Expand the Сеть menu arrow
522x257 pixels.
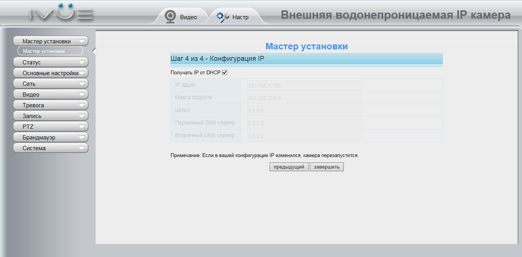tap(82, 83)
